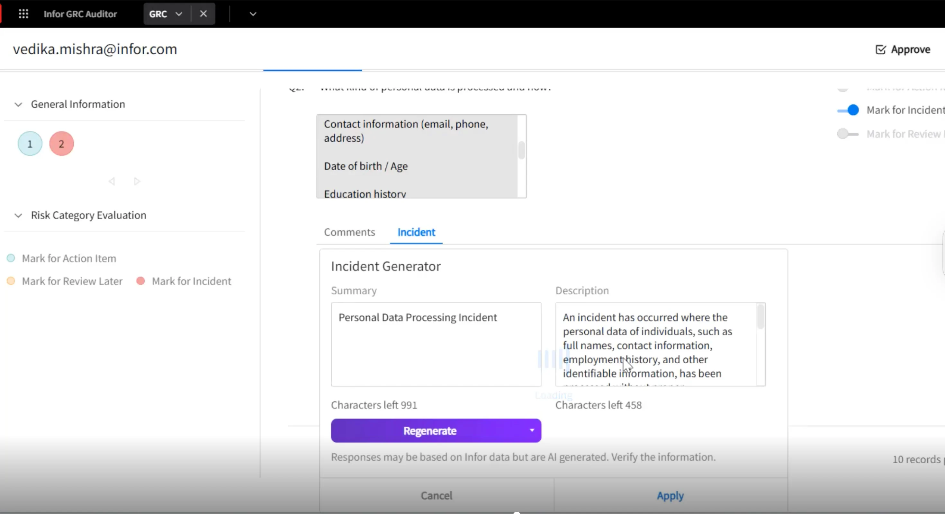945x514 pixels.
Task: Open the GRC tab dropdown
Action: [179, 14]
